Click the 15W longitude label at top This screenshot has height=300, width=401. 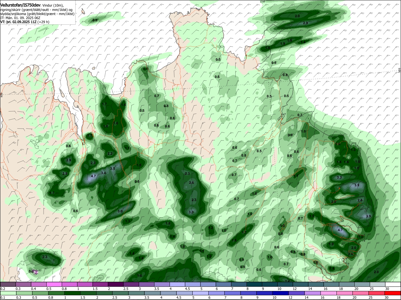(x=262, y=2)
